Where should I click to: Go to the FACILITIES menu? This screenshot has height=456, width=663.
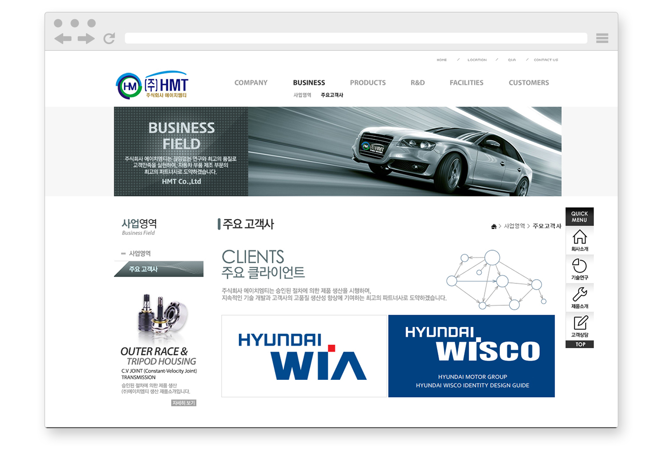(x=466, y=83)
